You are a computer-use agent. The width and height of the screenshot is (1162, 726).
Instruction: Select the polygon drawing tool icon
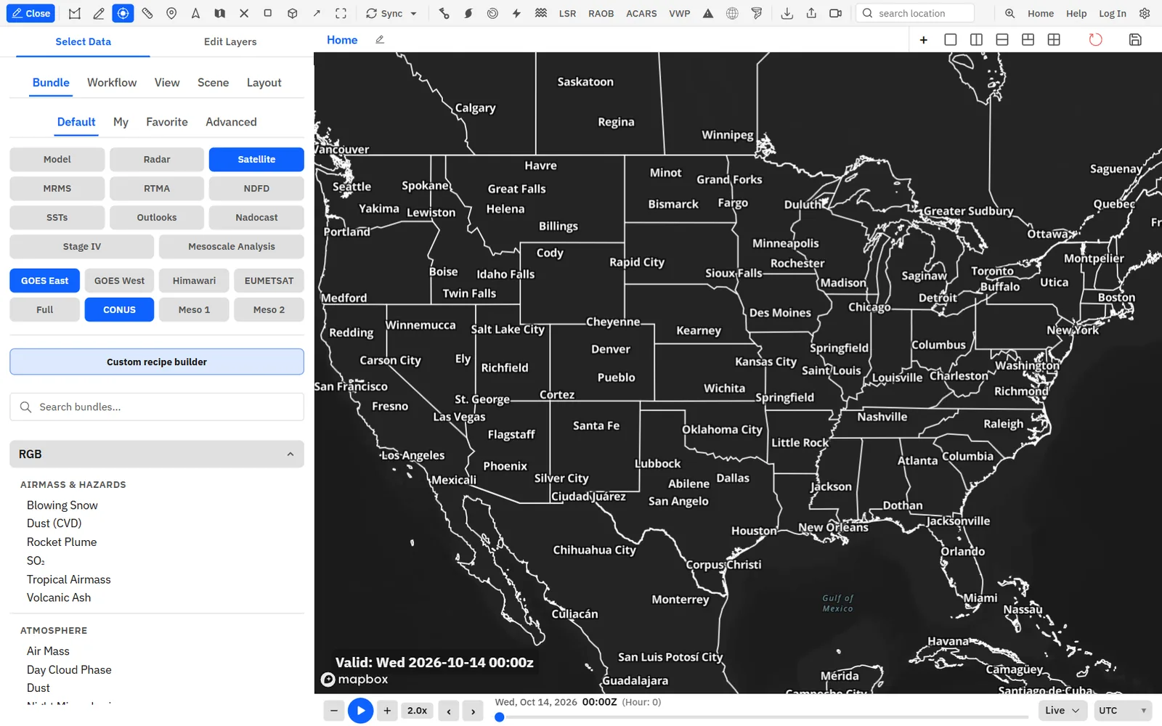(75, 13)
